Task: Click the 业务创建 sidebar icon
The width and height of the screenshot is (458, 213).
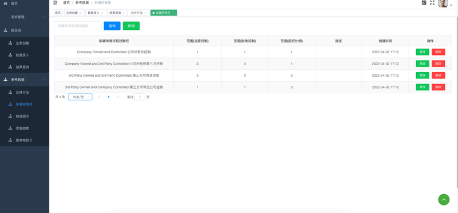Action: 10,44
